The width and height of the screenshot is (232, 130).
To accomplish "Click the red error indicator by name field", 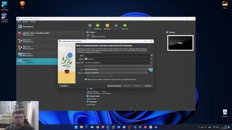I will pos(152,56).
